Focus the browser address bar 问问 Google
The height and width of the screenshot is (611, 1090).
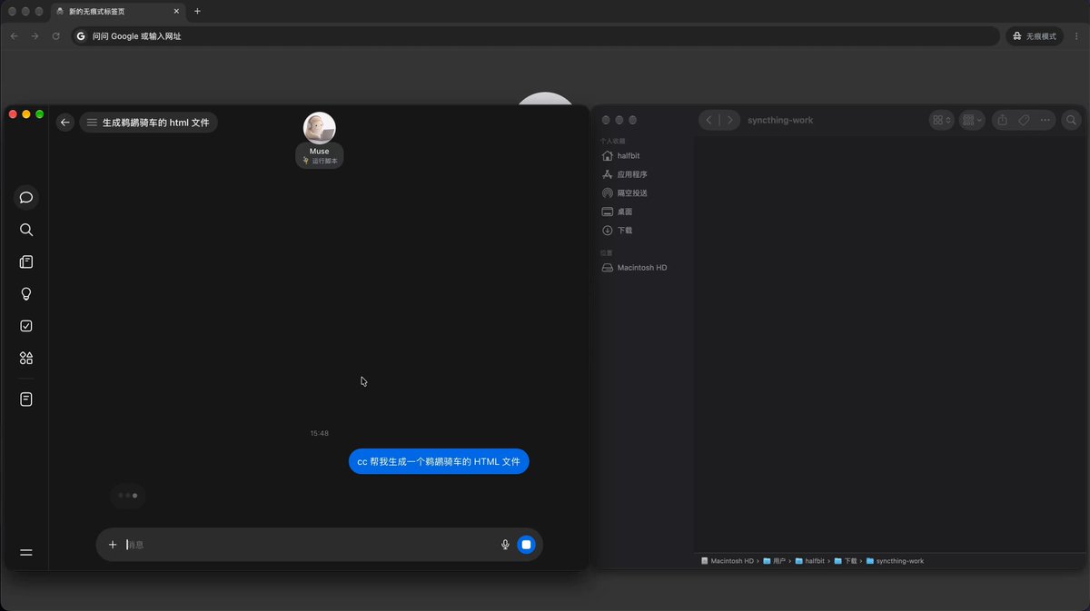coord(536,36)
